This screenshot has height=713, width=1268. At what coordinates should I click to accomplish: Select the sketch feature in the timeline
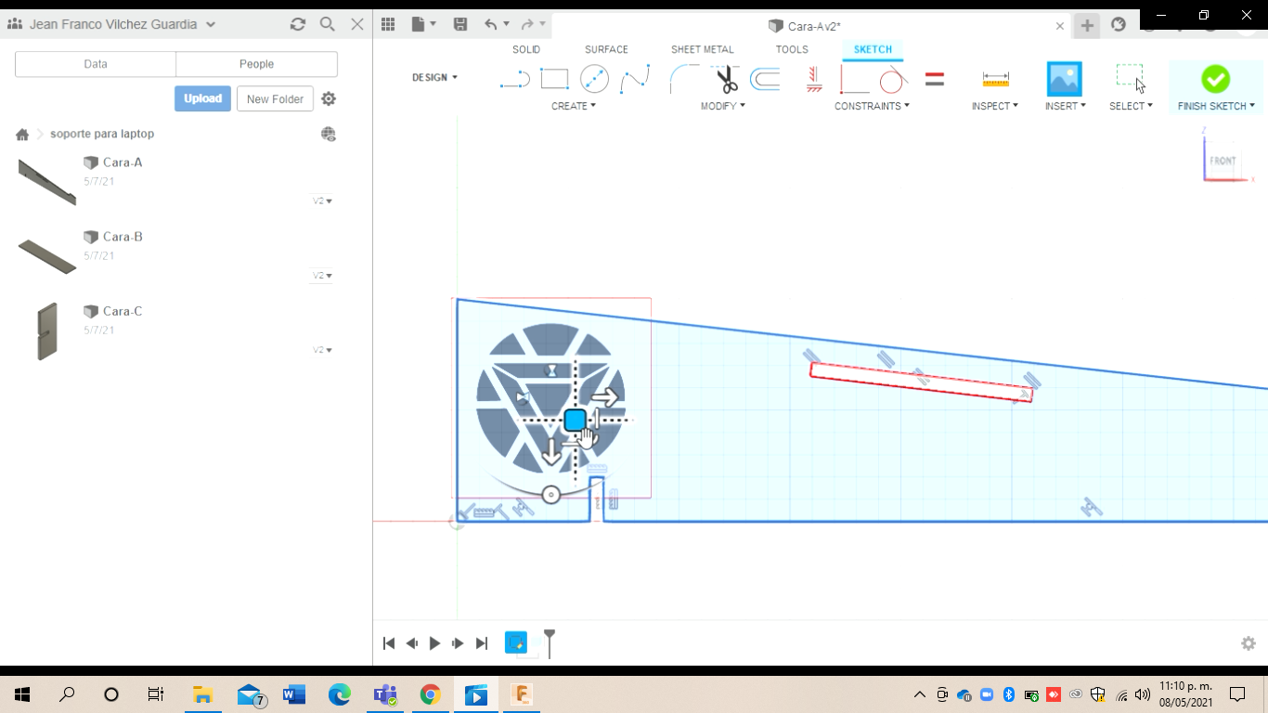[x=516, y=642]
